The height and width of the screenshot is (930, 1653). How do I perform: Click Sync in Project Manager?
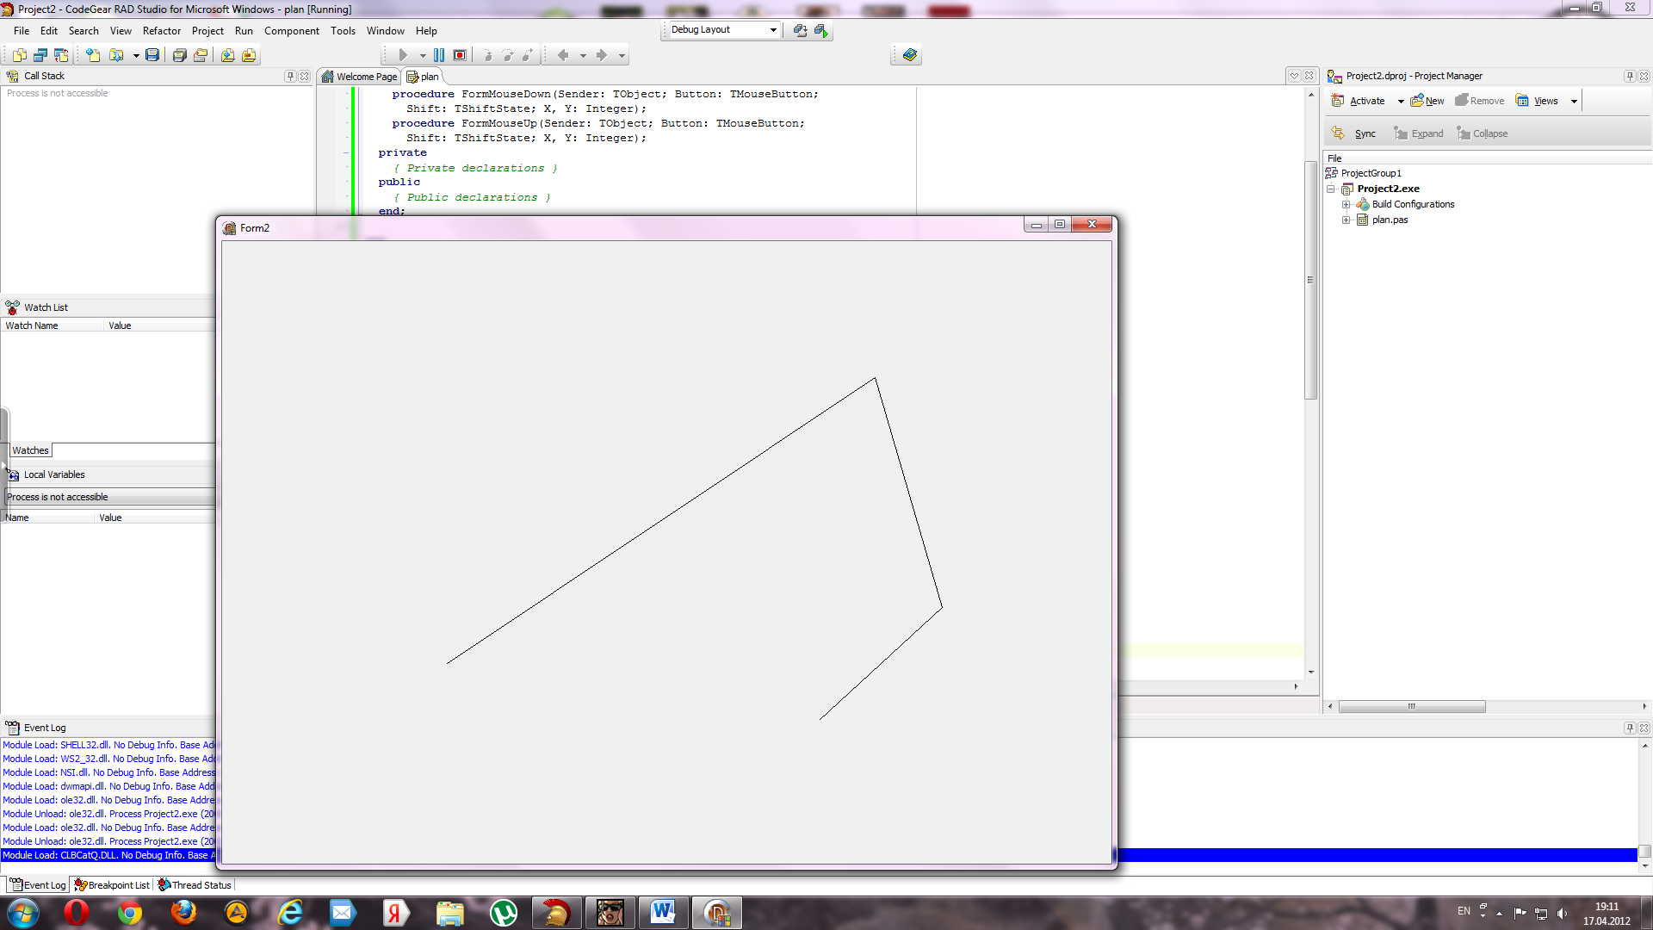[x=1353, y=133]
